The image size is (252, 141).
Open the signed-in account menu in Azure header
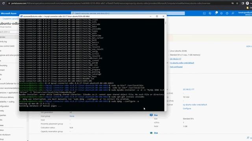point(245,13)
